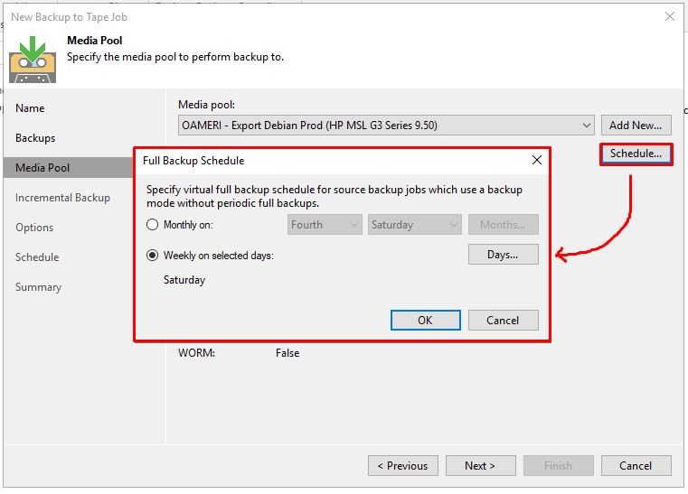The image size is (688, 494).
Task: Select Weekly on selected days option
Action: coord(153,256)
